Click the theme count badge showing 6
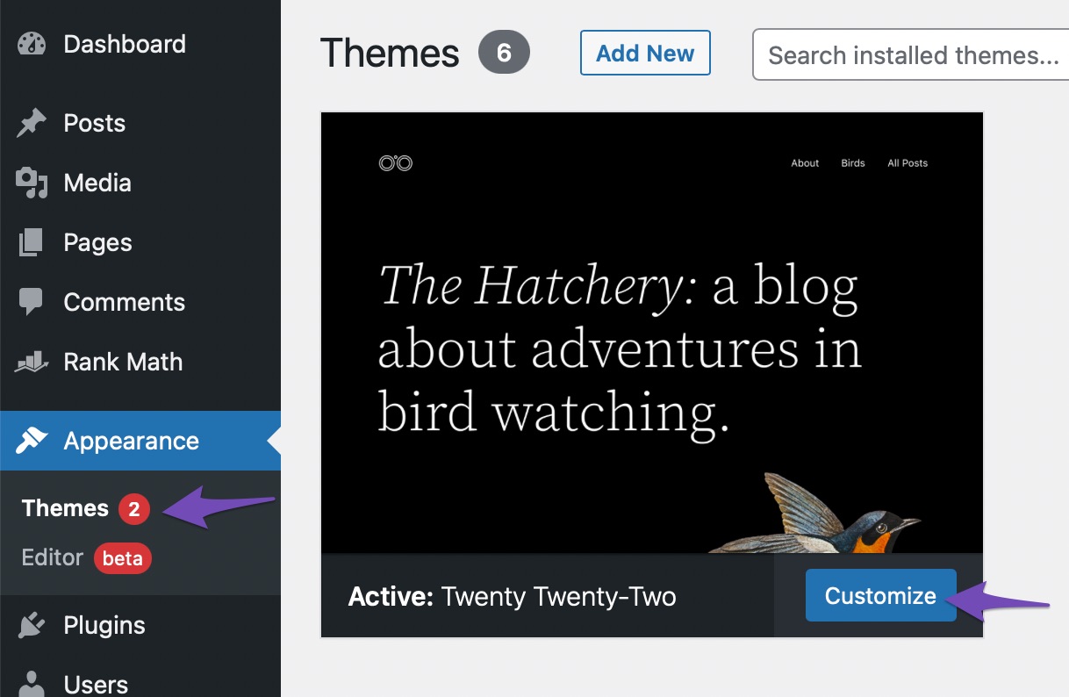Viewport: 1069px width, 697px height. 504,54
